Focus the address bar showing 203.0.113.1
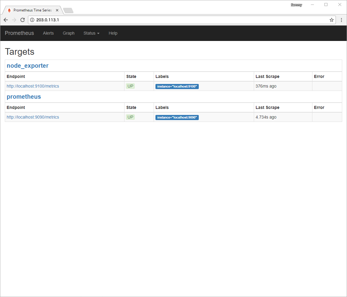The width and height of the screenshot is (347, 297). click(x=180, y=20)
